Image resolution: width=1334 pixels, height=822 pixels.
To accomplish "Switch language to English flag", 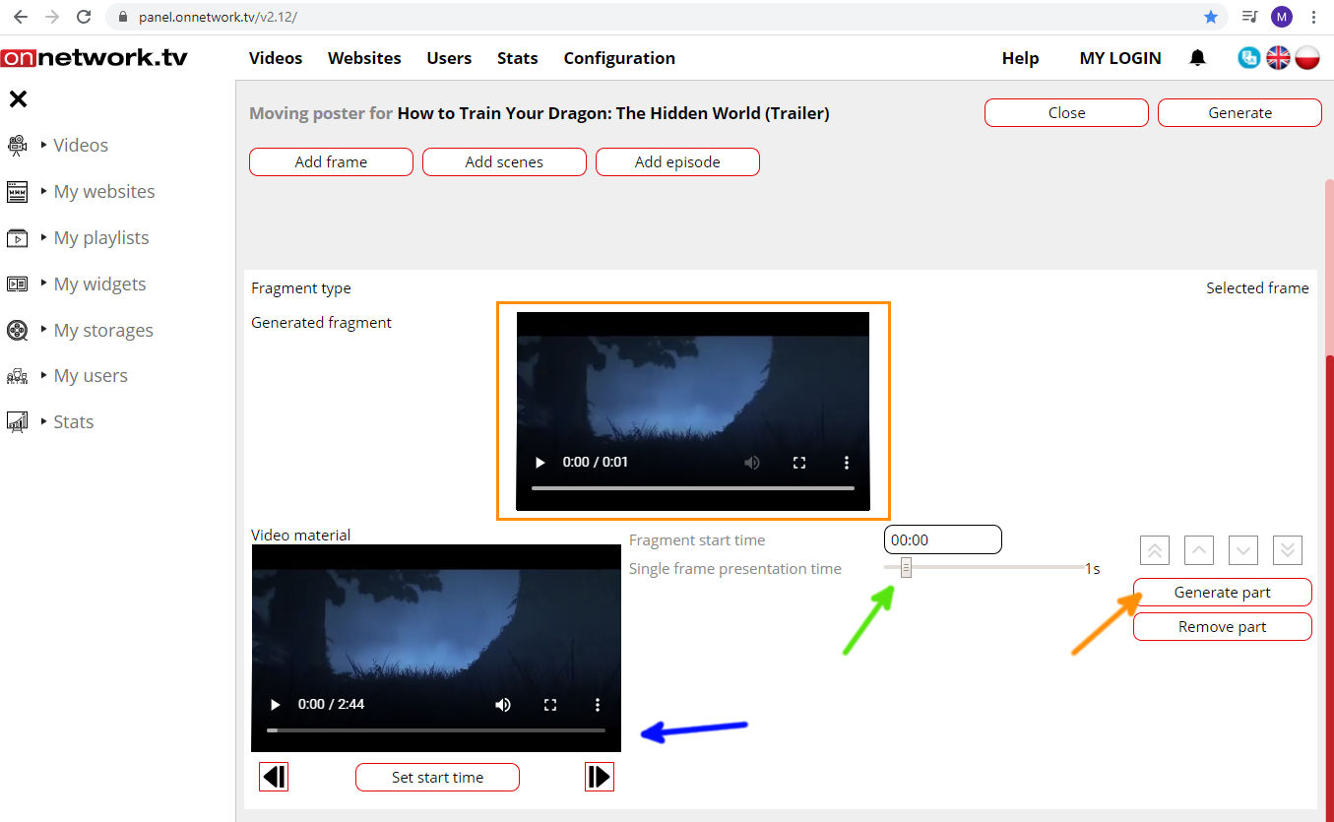I will pyautogui.click(x=1278, y=58).
